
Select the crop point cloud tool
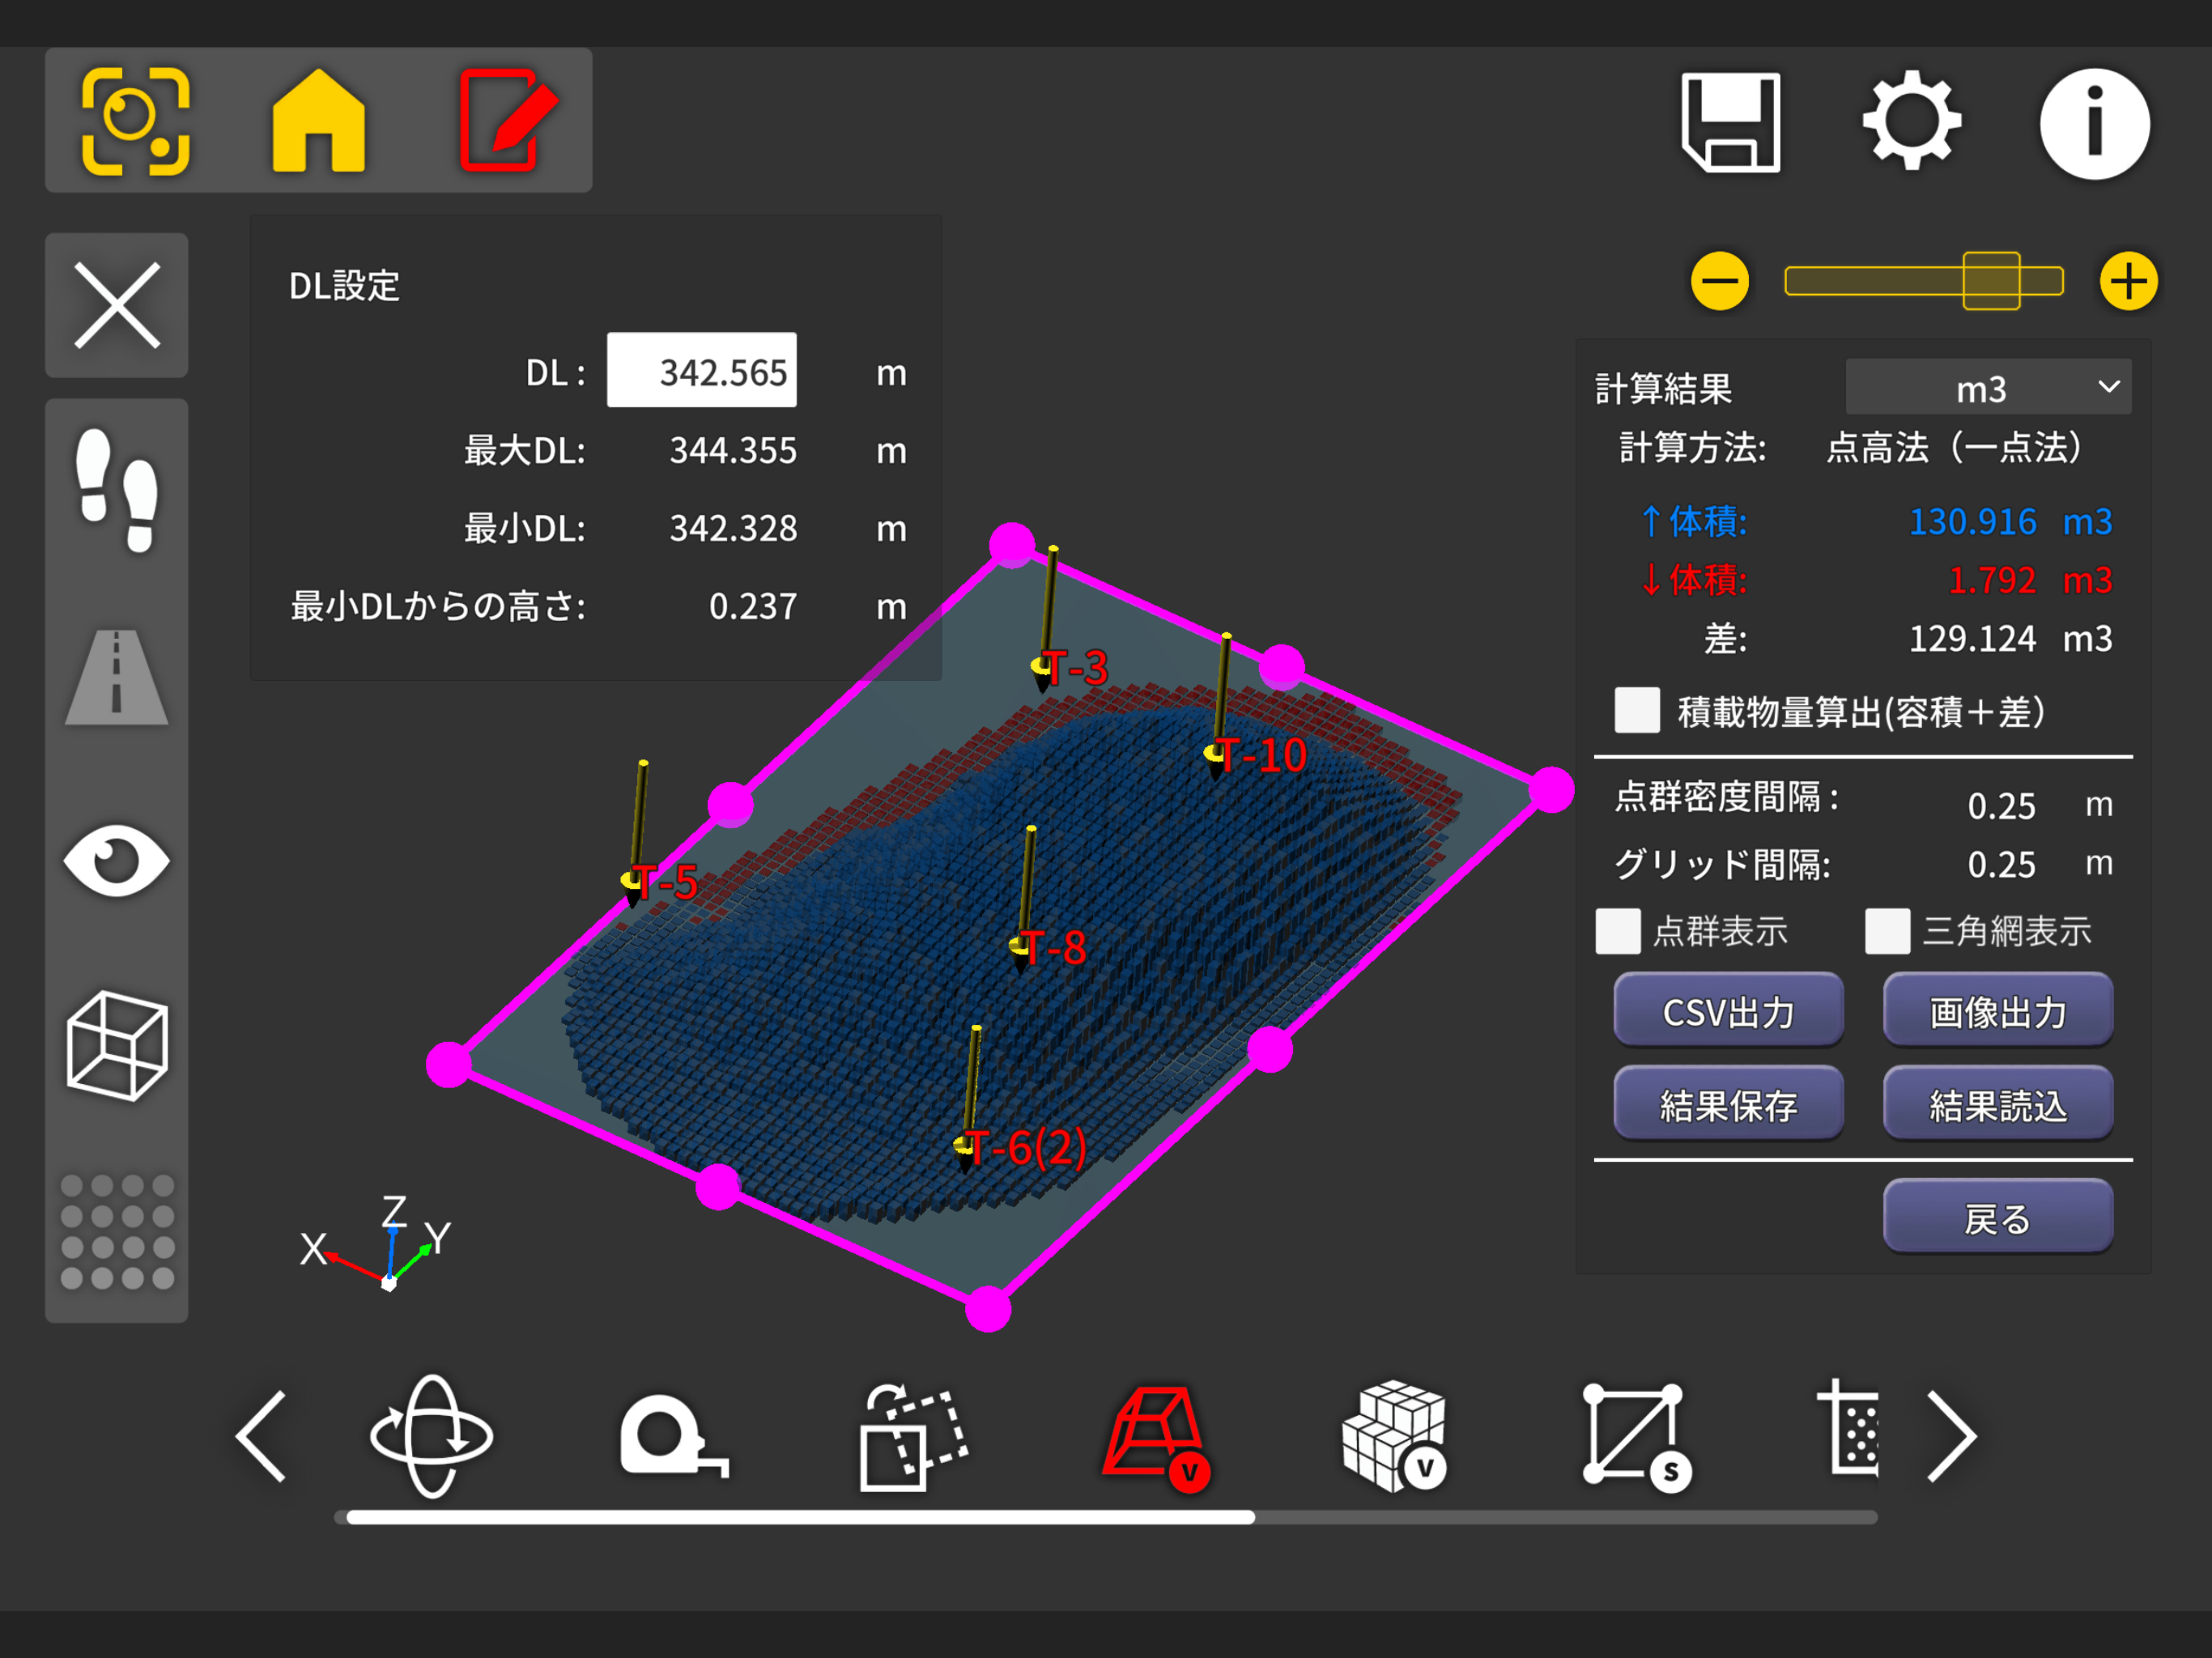(x=1848, y=1428)
